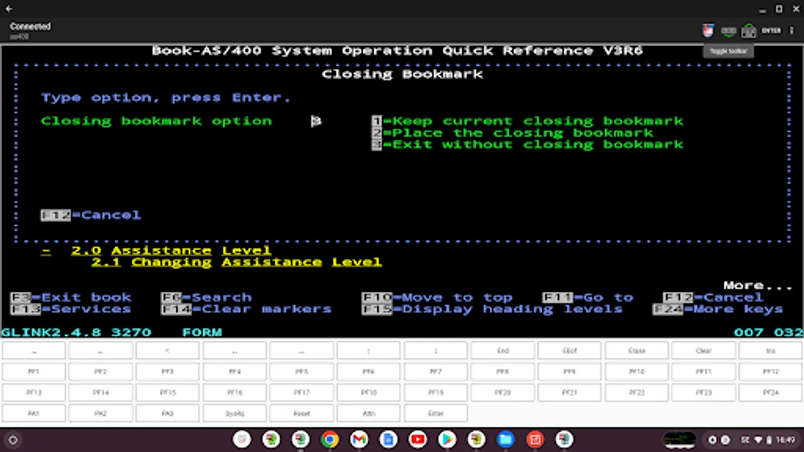Tap the PF18 key
804x452 pixels.
point(368,392)
